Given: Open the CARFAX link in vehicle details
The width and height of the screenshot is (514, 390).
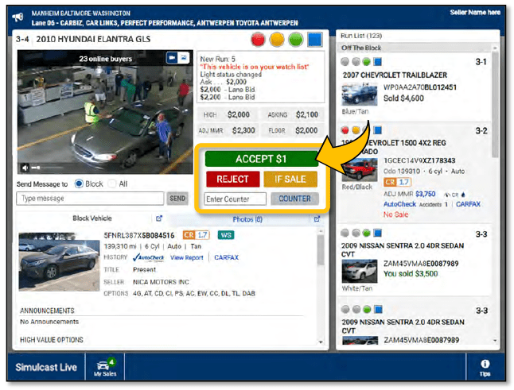Looking at the screenshot, I should click(225, 257).
